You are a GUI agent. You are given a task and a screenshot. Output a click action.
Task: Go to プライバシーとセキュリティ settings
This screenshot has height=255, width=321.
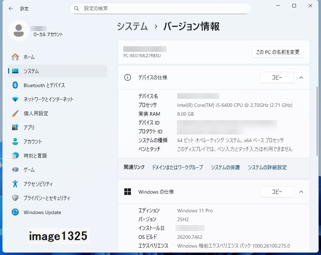click(47, 198)
